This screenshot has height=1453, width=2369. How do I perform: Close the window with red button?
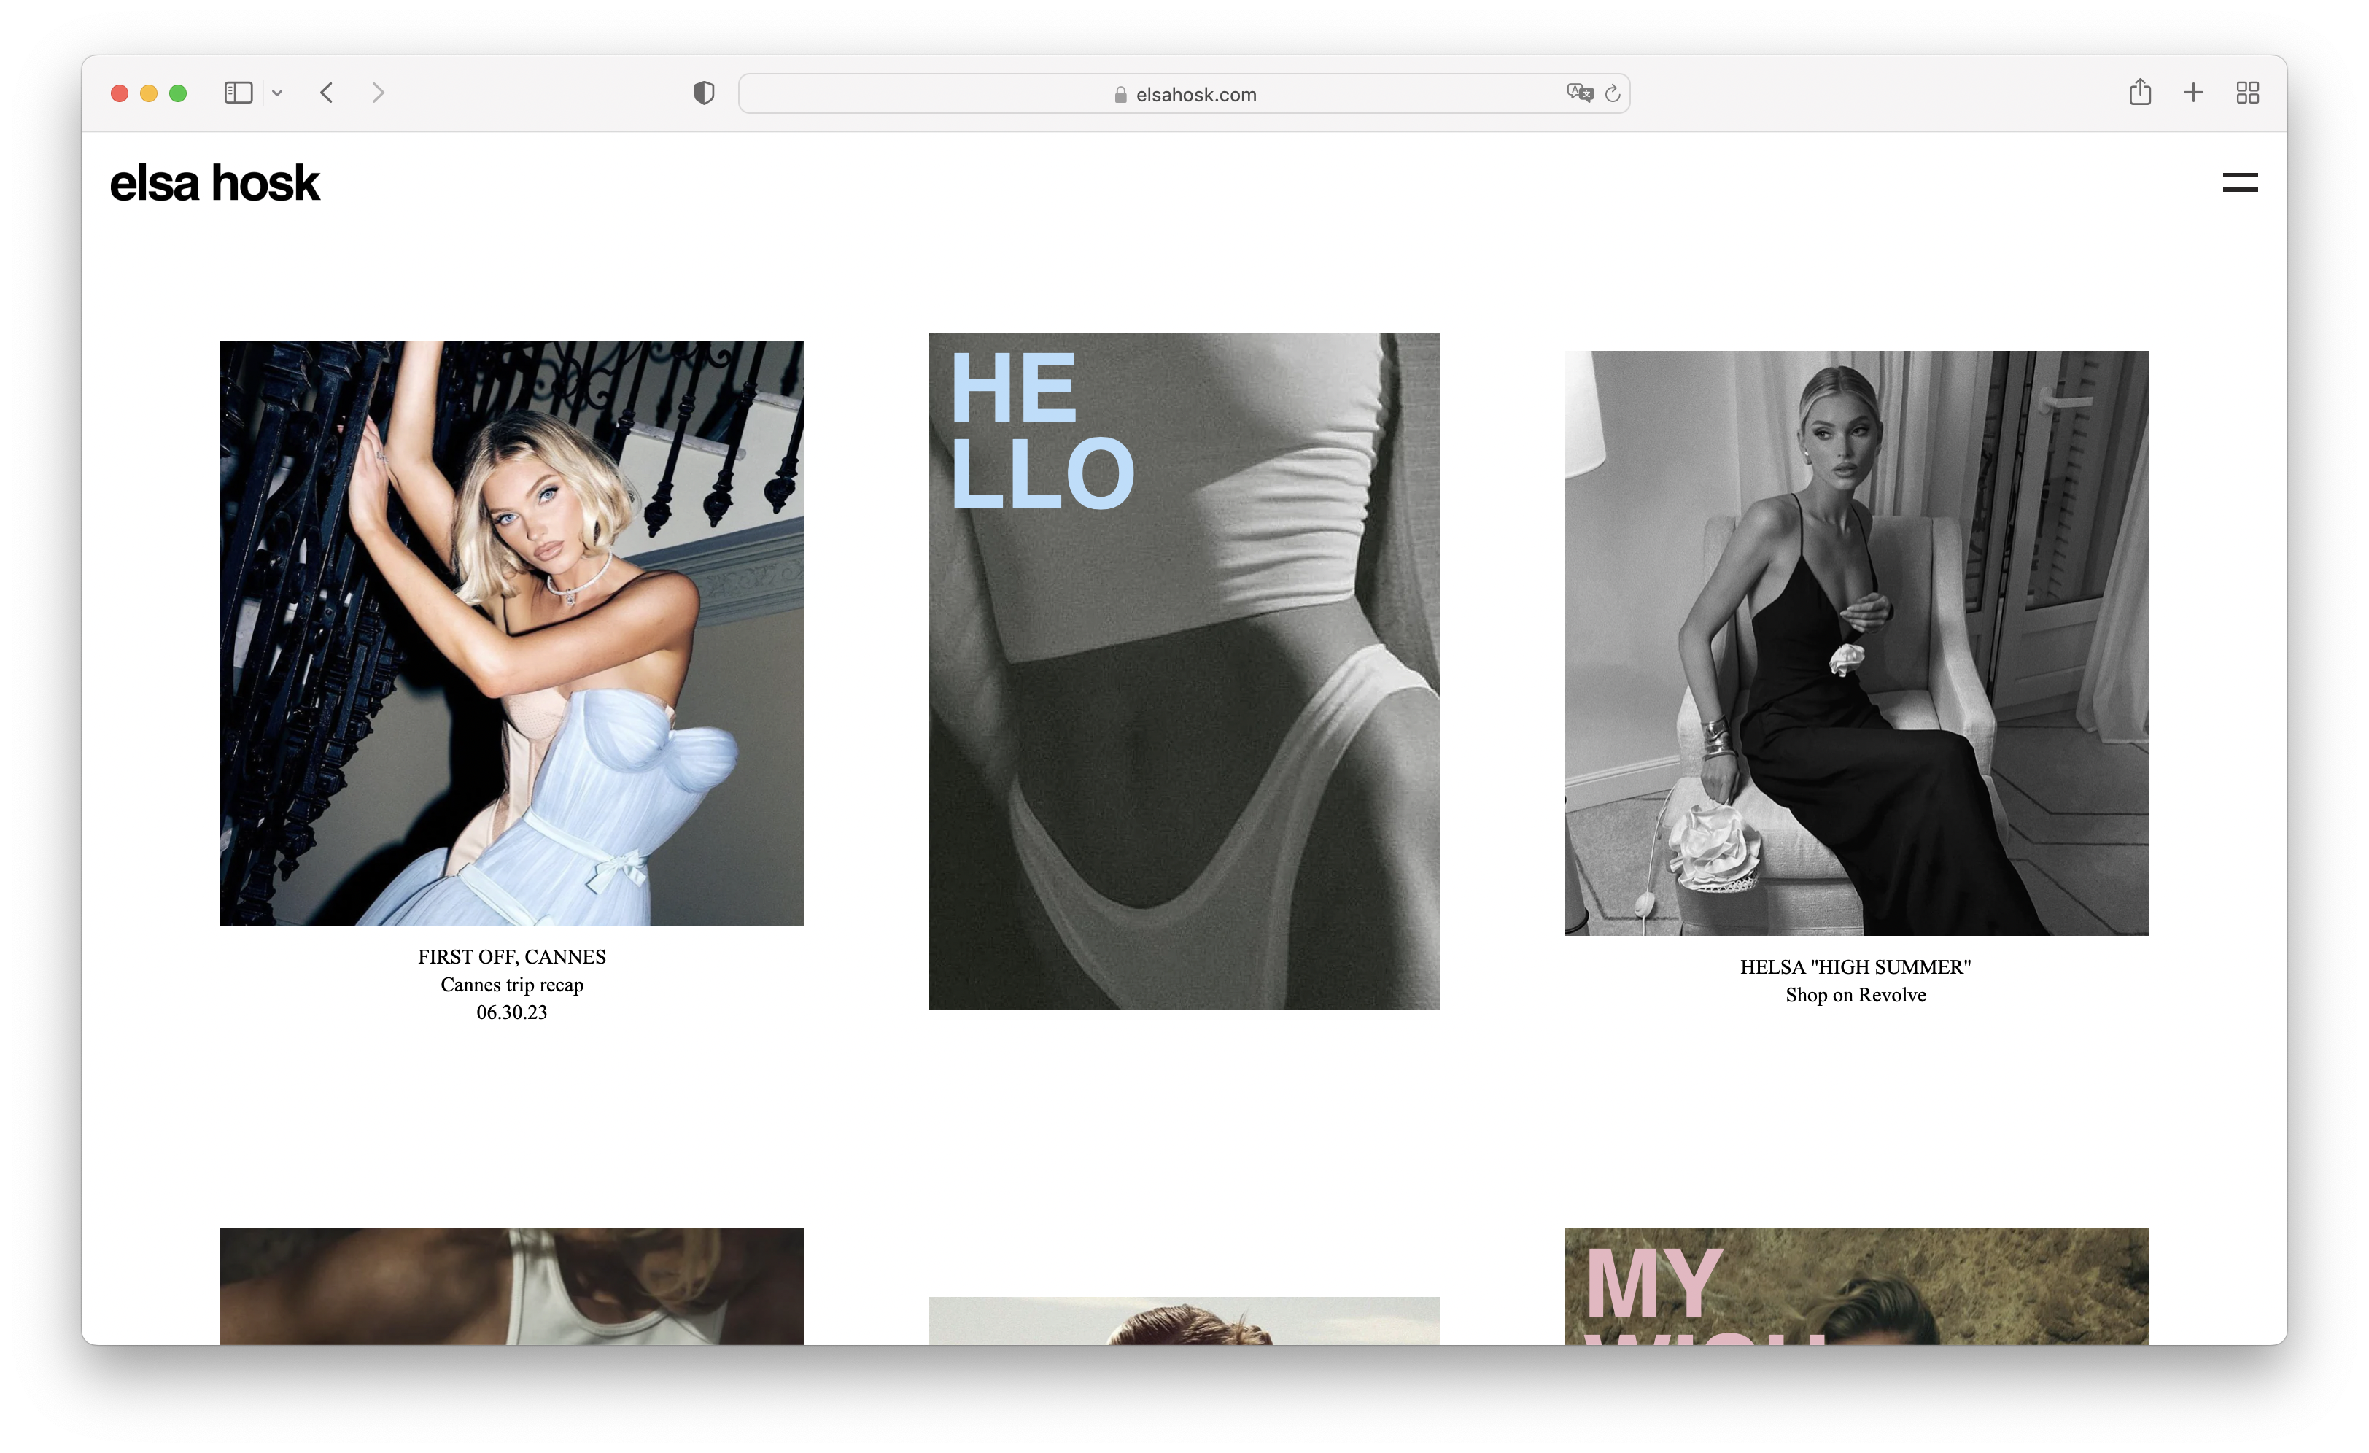click(119, 93)
